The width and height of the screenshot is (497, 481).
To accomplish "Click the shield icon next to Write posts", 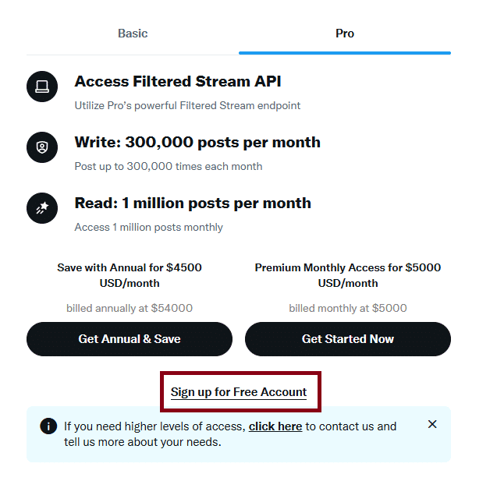I will tap(42, 147).
